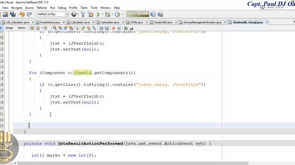The image size is (295, 165).
Task: Switch to StudentDB.java tab
Action: pyautogui.click(x=163, y=22)
